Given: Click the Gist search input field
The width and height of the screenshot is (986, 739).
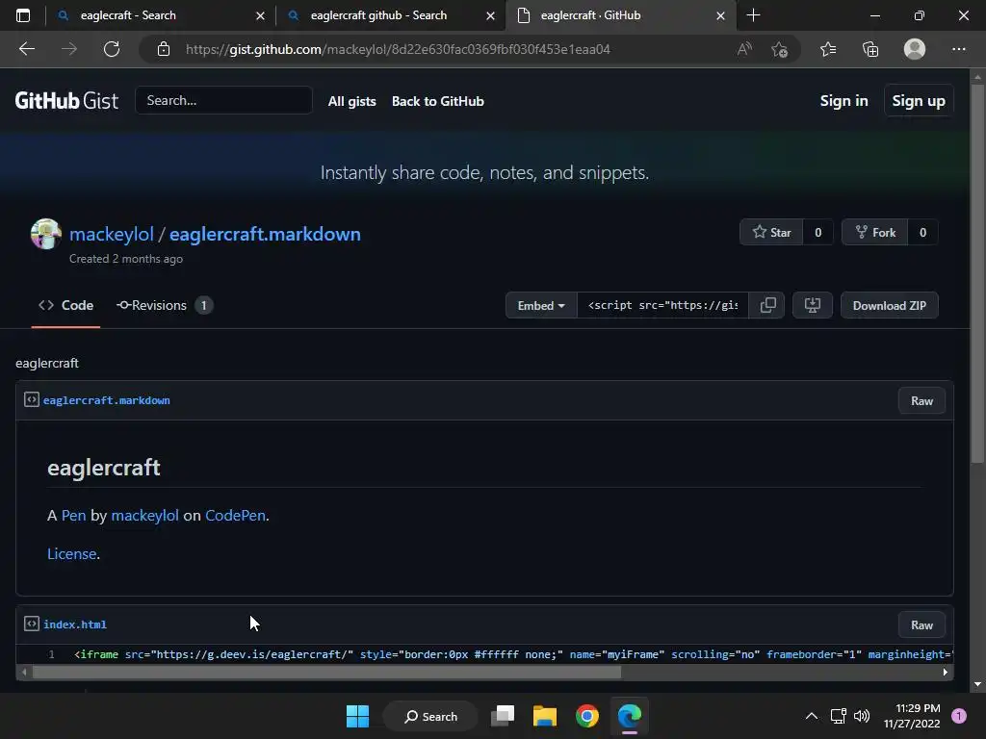Looking at the screenshot, I should pos(223,100).
